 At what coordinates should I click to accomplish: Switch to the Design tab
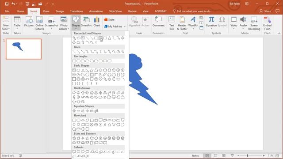pos(60,11)
